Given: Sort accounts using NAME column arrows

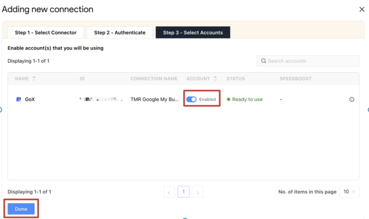Looking at the screenshot, I should tap(34, 78).
